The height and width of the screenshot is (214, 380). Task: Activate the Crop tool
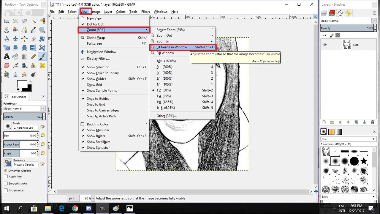pyautogui.click(x=33, y=39)
